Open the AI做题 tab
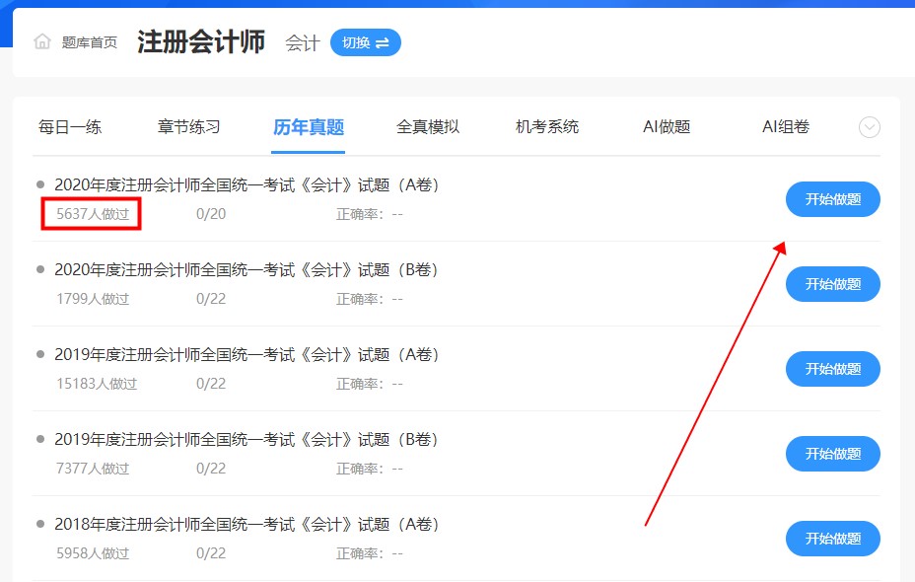Screen dimensions: 915x582 (666, 126)
